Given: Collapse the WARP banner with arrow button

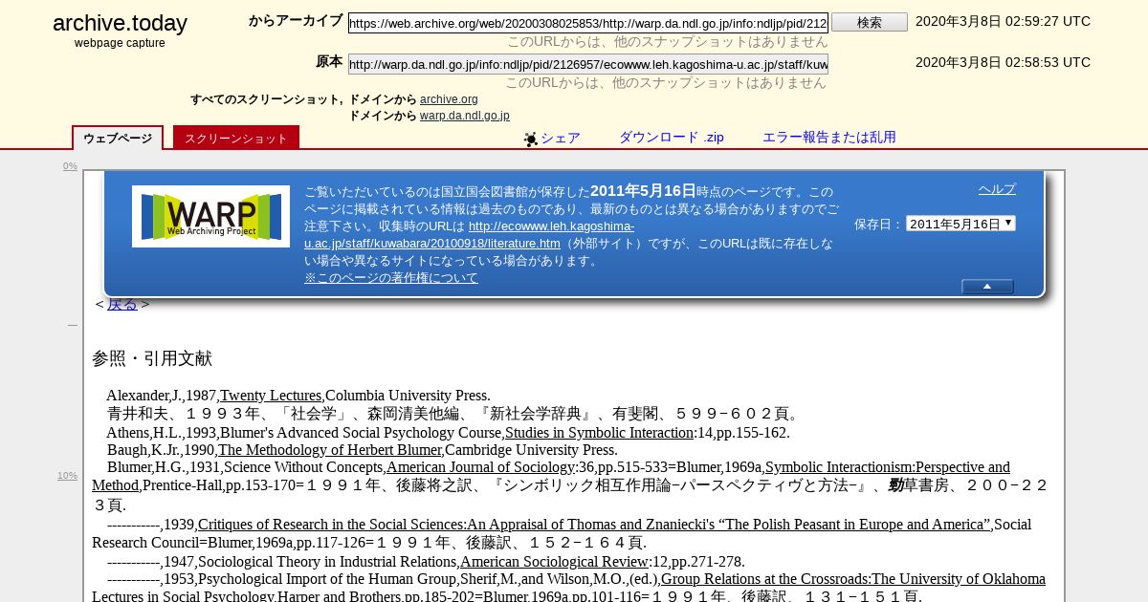Looking at the screenshot, I should tap(987, 287).
